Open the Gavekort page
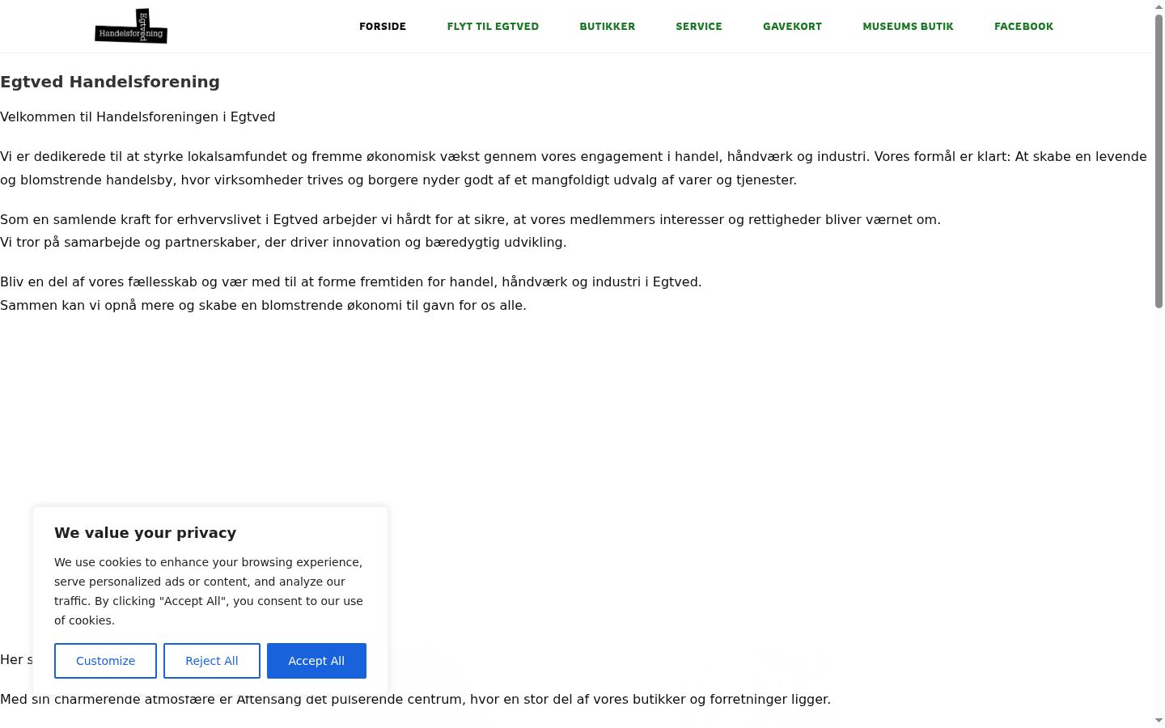 tap(792, 27)
